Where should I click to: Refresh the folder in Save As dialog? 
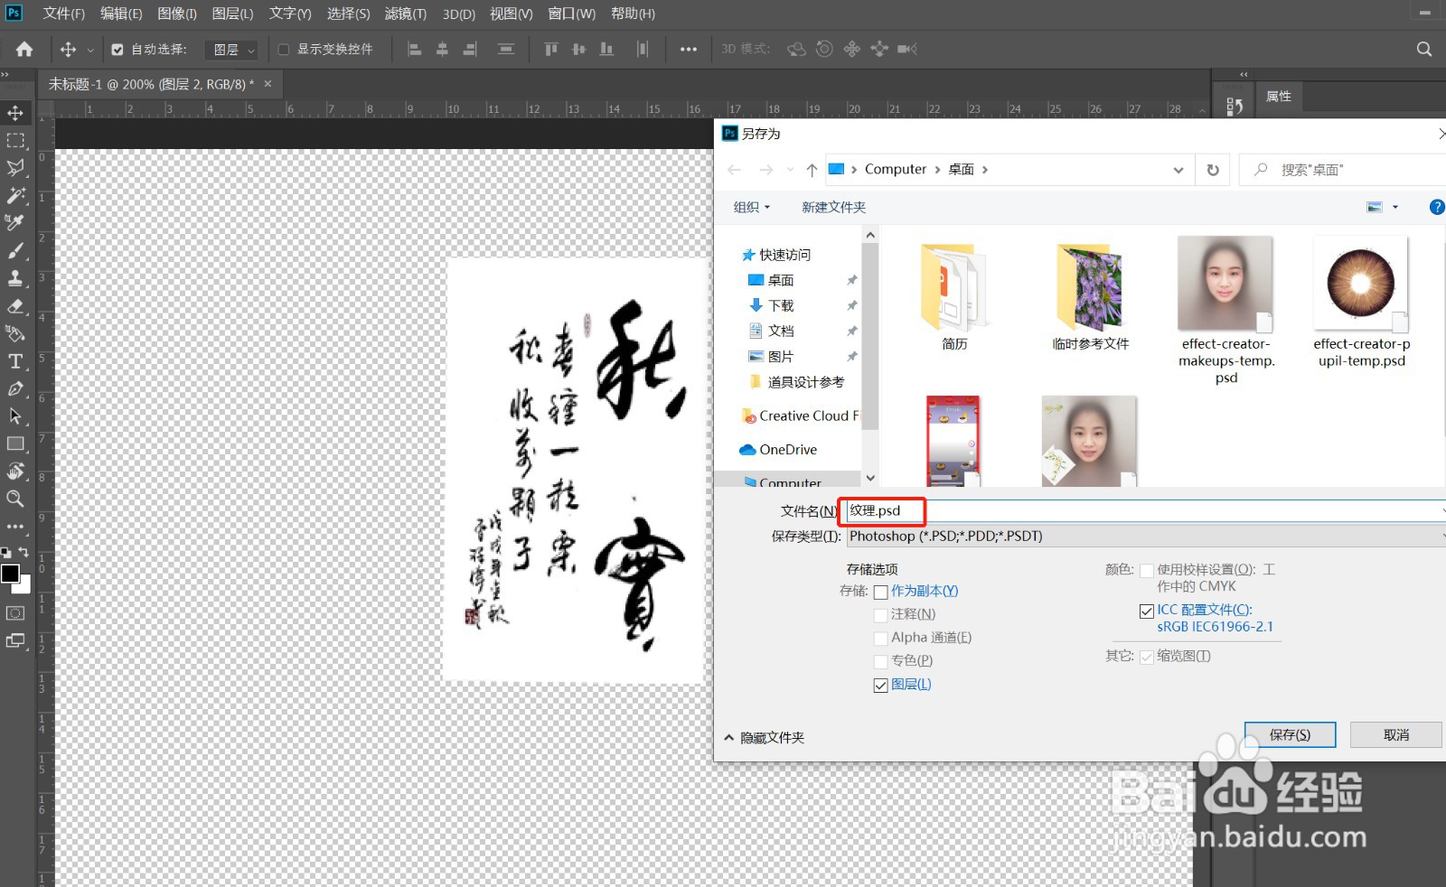1213,170
